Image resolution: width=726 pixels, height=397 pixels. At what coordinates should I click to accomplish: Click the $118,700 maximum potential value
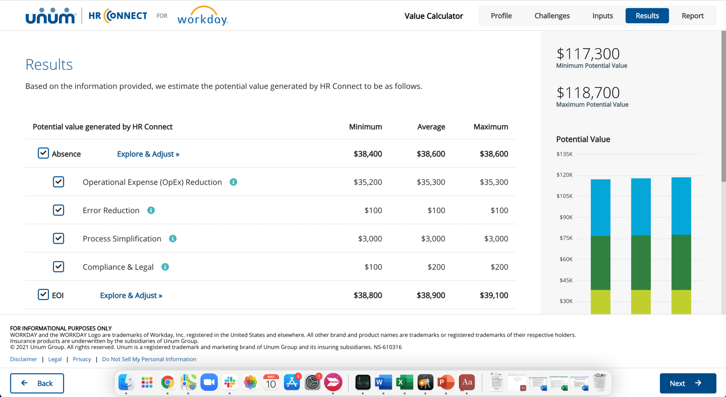[x=588, y=93]
